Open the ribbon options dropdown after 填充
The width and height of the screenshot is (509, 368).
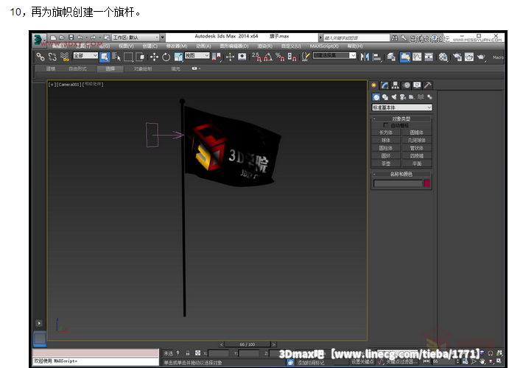pyautogui.click(x=196, y=68)
